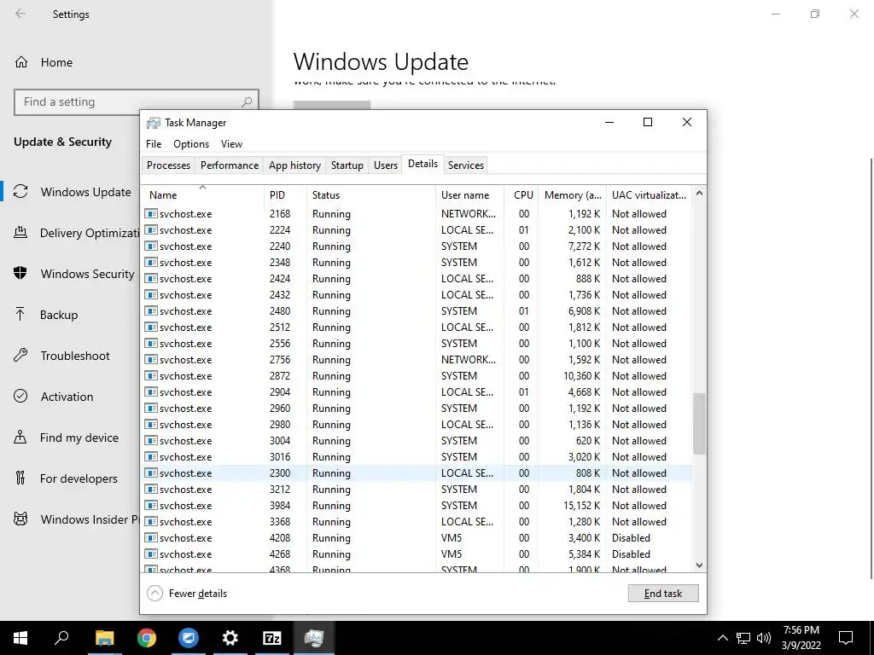This screenshot has width=874, height=655.
Task: Click the scroll up arrow in Task Manager
Action: coord(699,194)
